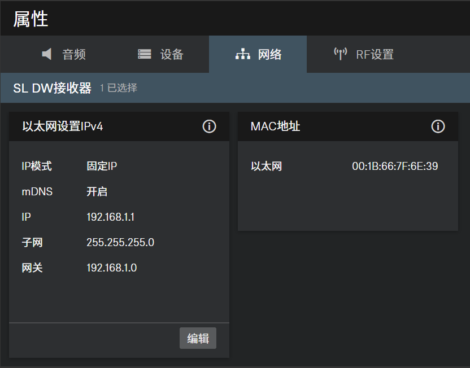470x368 pixels.
Task: Click the 属性 panel title
Action: [x=31, y=19]
